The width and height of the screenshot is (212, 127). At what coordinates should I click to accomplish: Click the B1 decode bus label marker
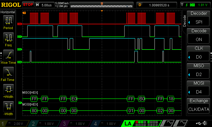coord(20,103)
